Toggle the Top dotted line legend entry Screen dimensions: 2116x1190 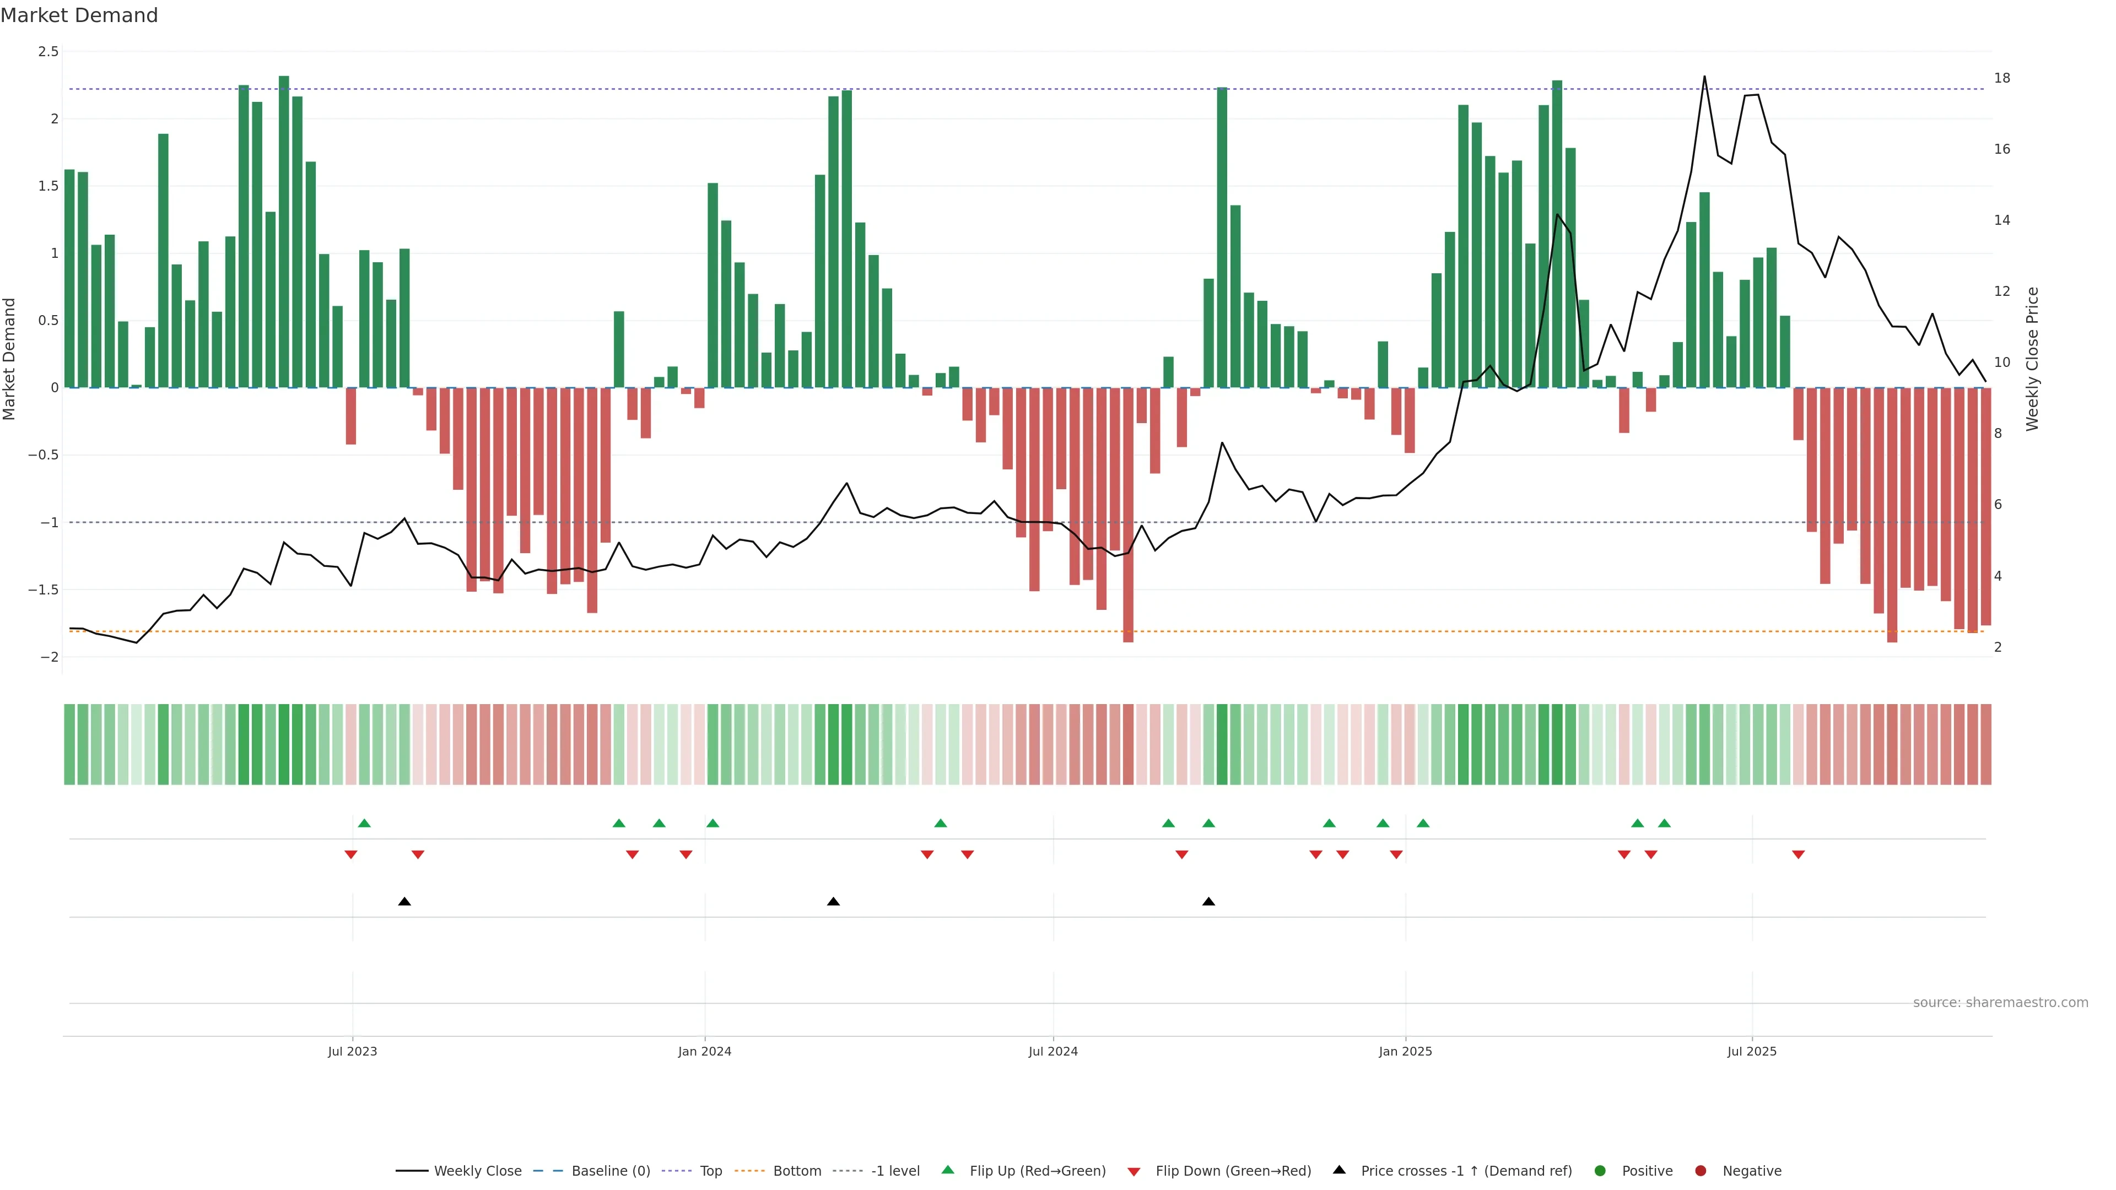pos(710,1170)
